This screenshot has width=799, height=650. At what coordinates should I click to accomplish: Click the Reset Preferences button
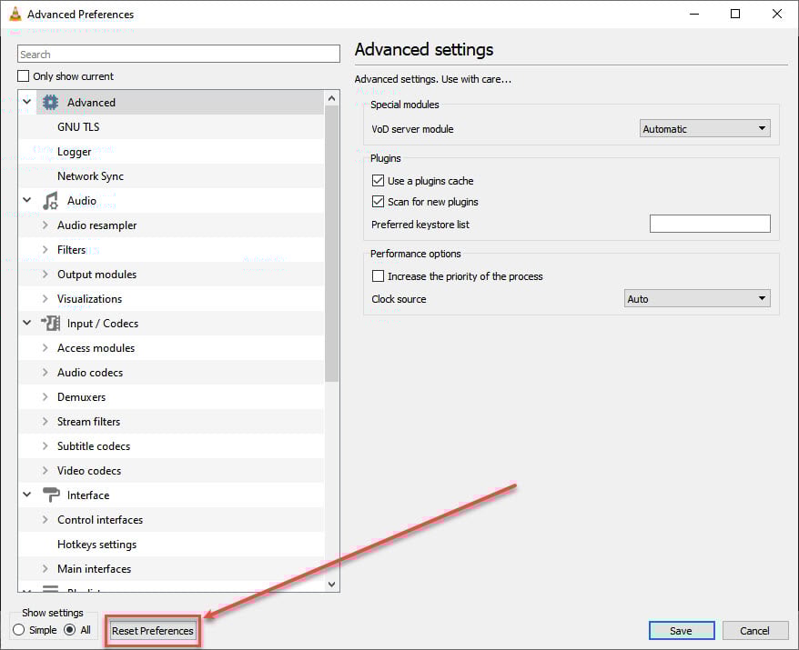click(153, 630)
